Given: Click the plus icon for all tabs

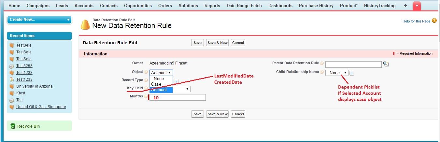Looking at the screenshot, I should (x=405, y=6).
